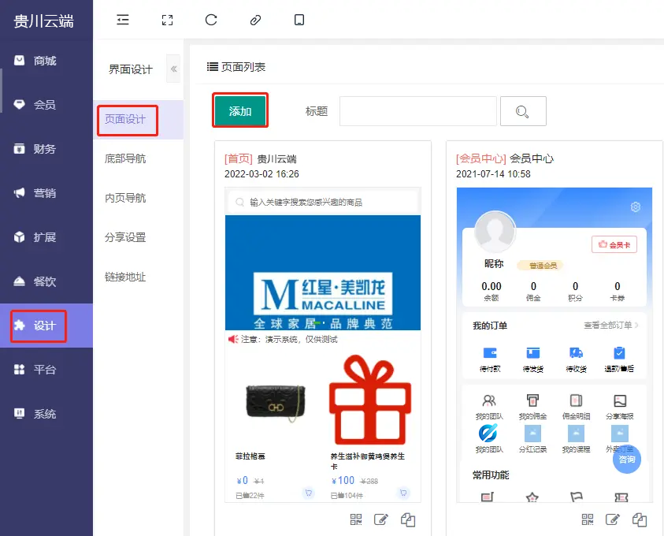Click edit icon under 会员中心 card
The height and width of the screenshot is (536, 664).
click(613, 519)
